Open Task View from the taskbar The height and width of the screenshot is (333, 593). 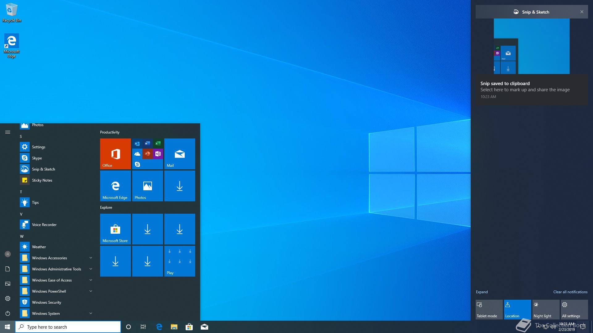143,327
